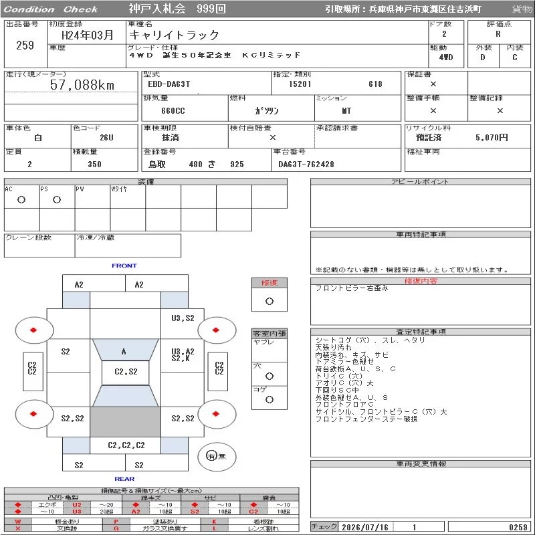Click the 修復内容 section header
The width and height of the screenshot is (535, 535).
click(x=421, y=281)
